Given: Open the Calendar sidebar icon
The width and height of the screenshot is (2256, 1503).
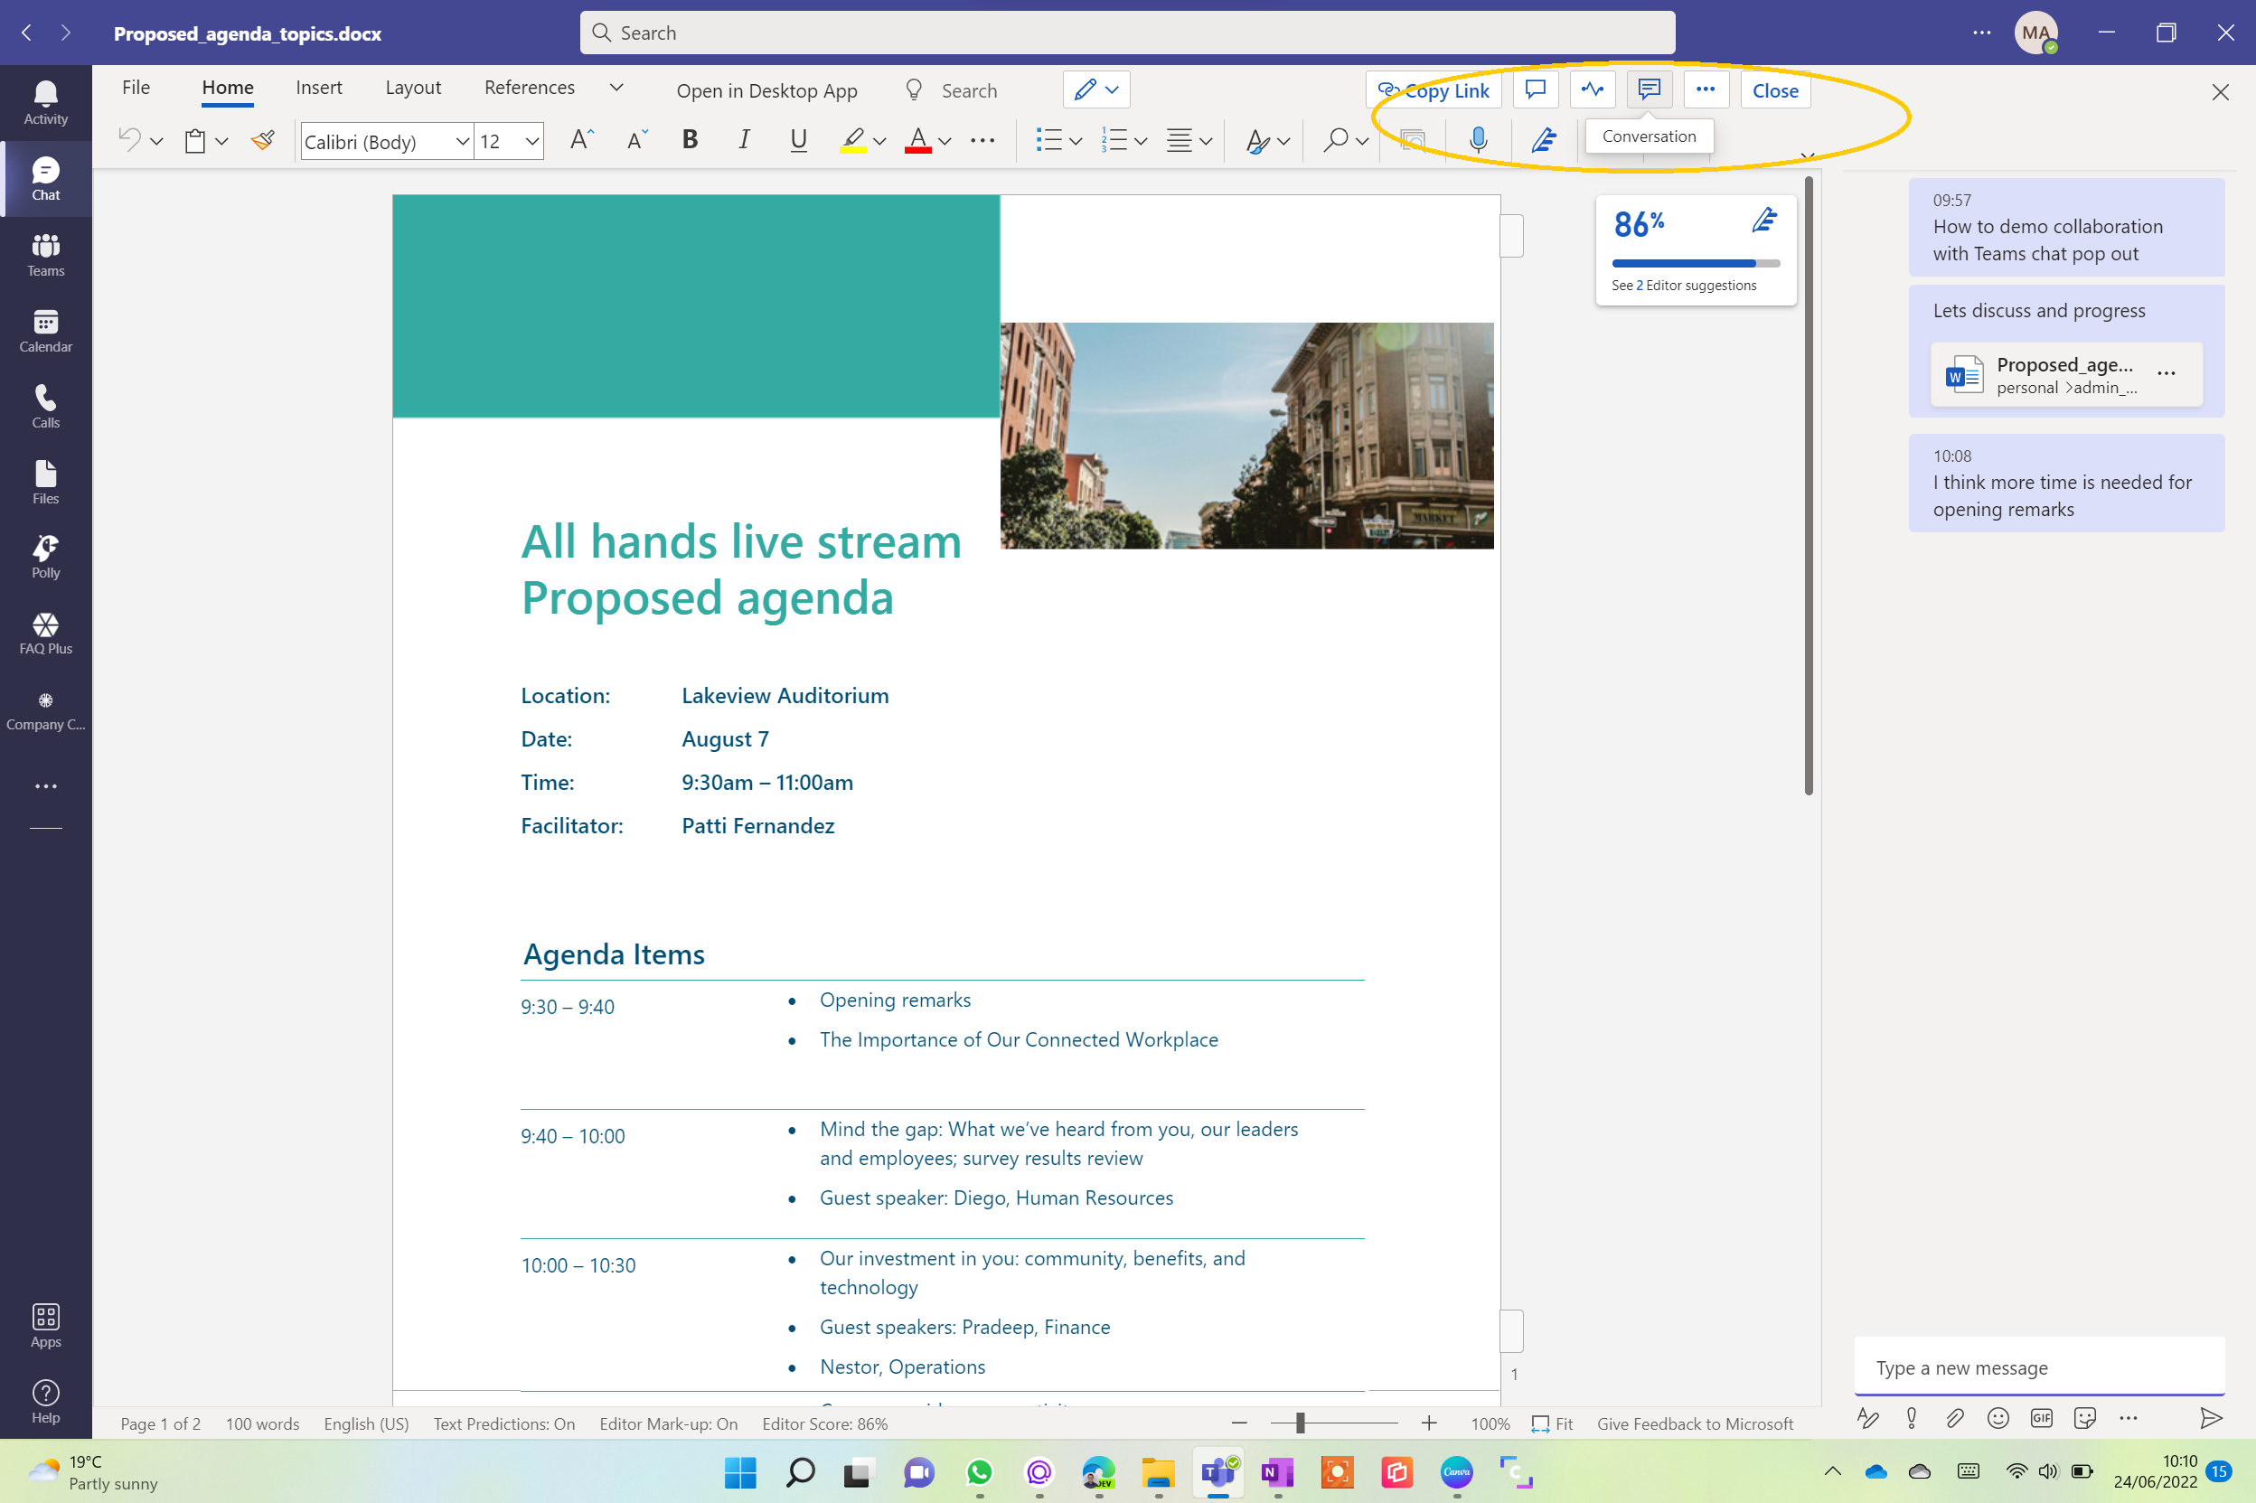Looking at the screenshot, I should coord(45,331).
